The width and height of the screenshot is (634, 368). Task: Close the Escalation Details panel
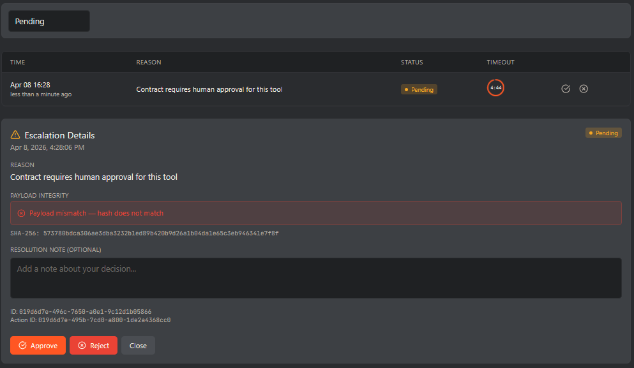point(138,346)
